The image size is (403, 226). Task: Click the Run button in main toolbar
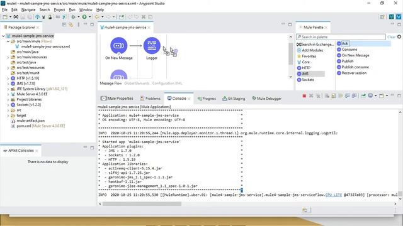(x=84, y=17)
